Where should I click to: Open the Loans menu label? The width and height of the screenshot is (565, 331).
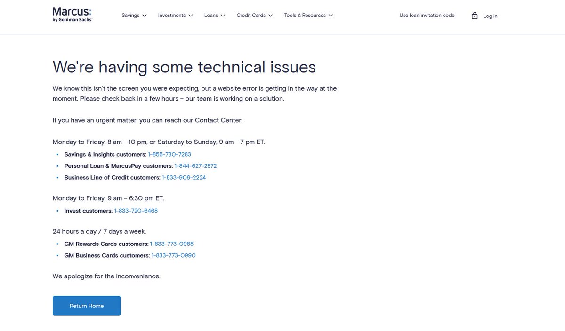211,16
